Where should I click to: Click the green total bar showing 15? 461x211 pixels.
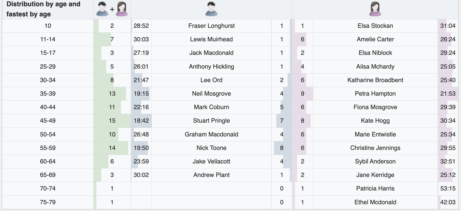pyautogui.click(x=112, y=121)
